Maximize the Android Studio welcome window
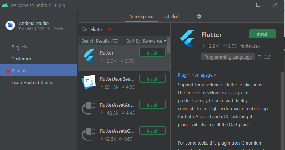Image resolution: width=285 pixels, height=150 pixels. tap(258, 5)
